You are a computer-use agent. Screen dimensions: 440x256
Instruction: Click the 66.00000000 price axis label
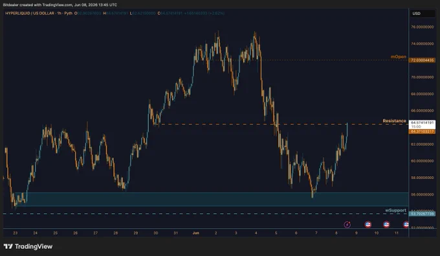coord(423,111)
